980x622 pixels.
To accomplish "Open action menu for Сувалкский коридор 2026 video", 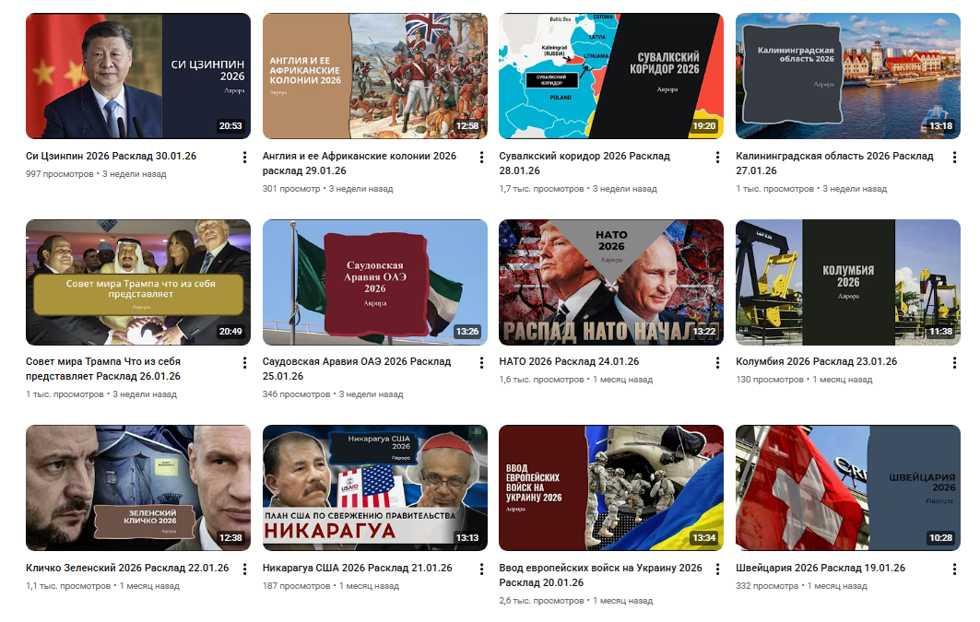I will [x=717, y=158].
